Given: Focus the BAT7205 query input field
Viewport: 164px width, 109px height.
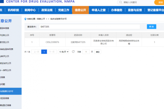Looking at the screenshot, I should 89,27.
